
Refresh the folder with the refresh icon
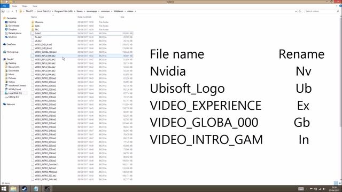click(300, 11)
